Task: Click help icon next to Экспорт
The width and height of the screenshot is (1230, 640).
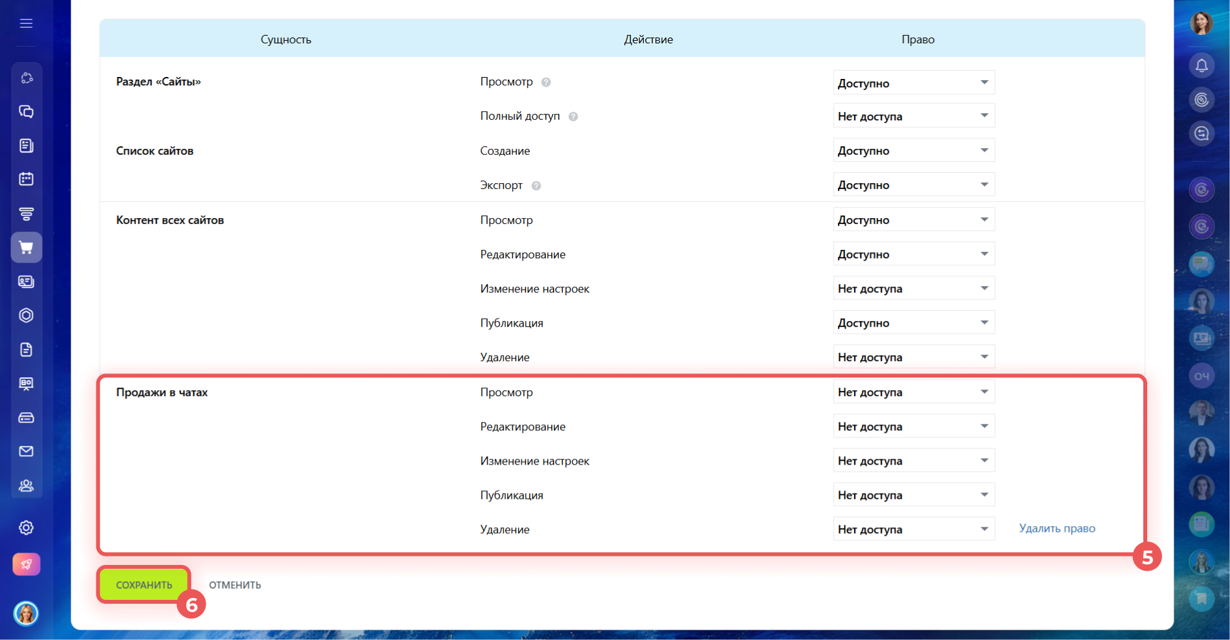Action: click(536, 186)
